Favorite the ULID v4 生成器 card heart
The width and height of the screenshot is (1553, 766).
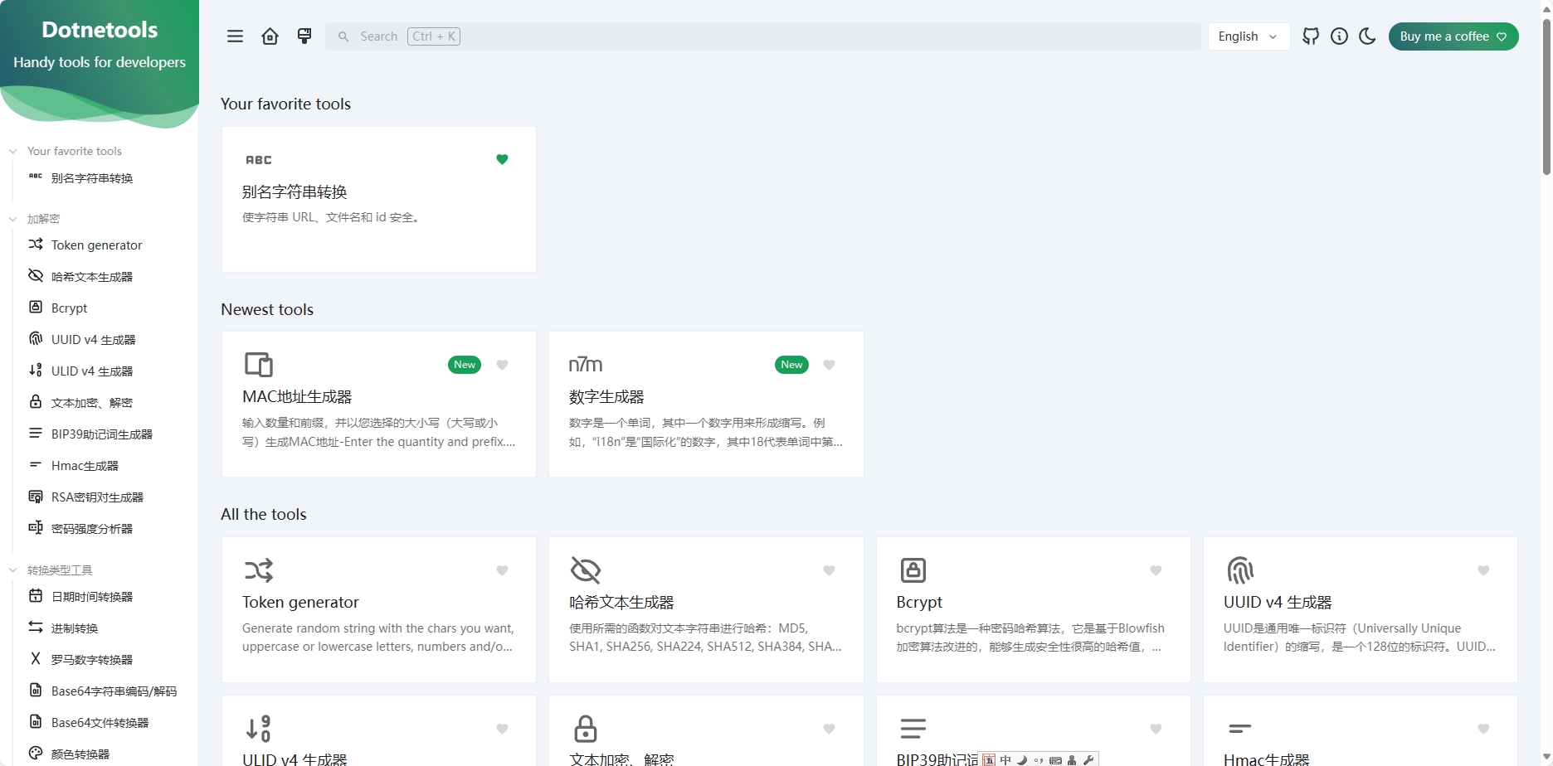(502, 729)
